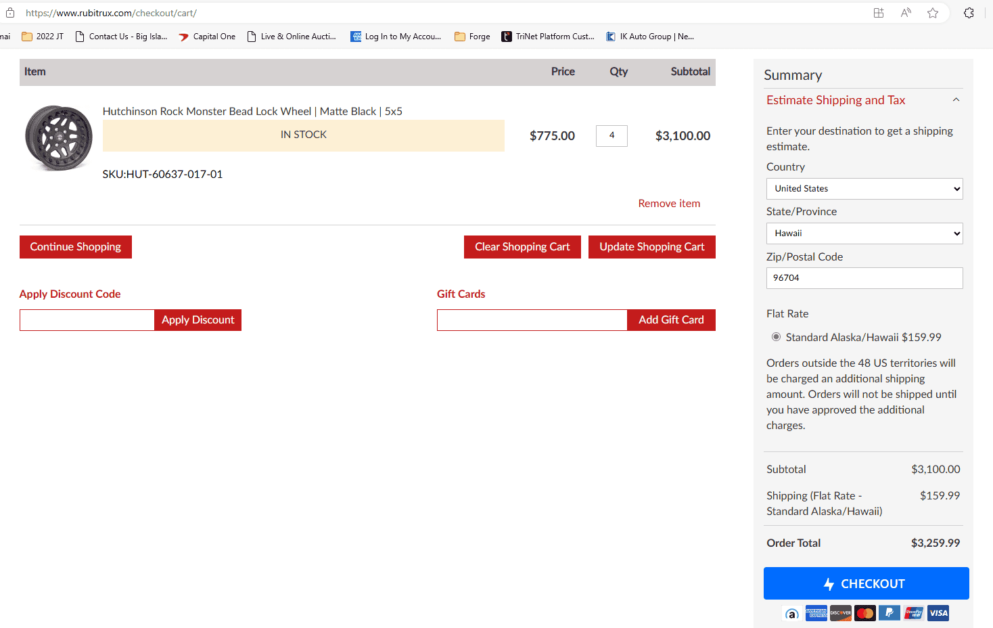This screenshot has width=993, height=628.
Task: Open the Forge bookmark folder
Action: 472,37
